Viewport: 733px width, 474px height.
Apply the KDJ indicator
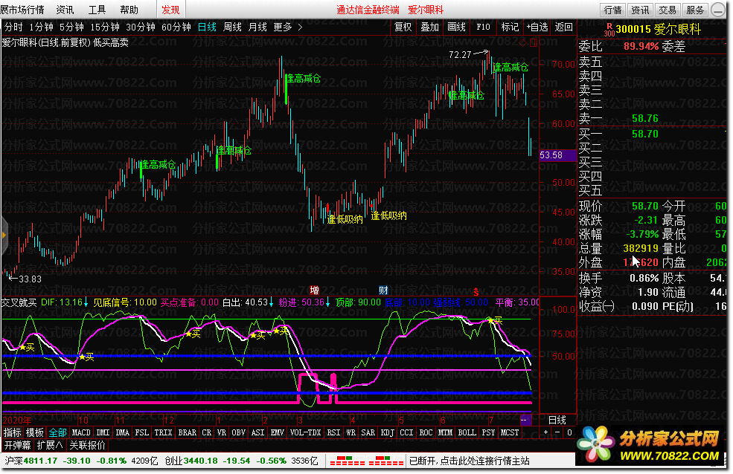pos(388,432)
